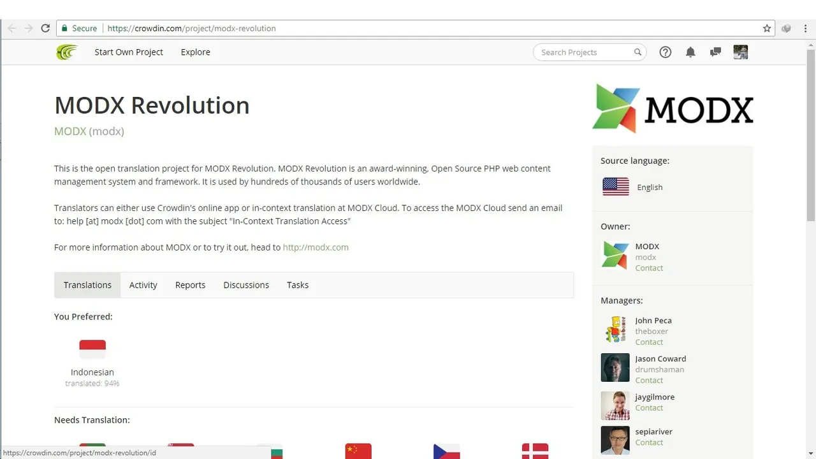Select the Chinese flag under Needs Translation
This screenshot has width=816, height=459.
coord(358,451)
